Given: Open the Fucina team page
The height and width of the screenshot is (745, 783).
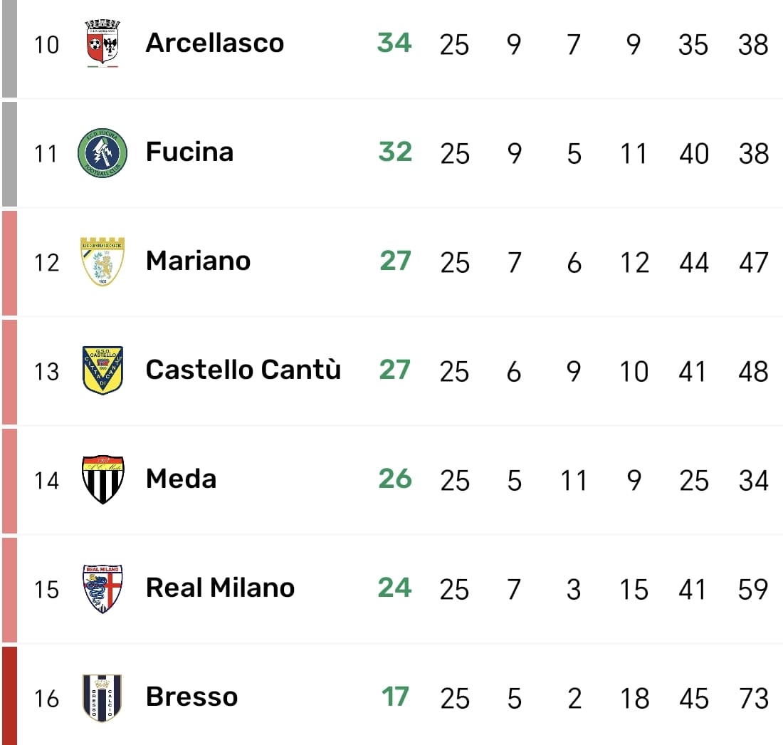Looking at the screenshot, I should click(x=189, y=152).
